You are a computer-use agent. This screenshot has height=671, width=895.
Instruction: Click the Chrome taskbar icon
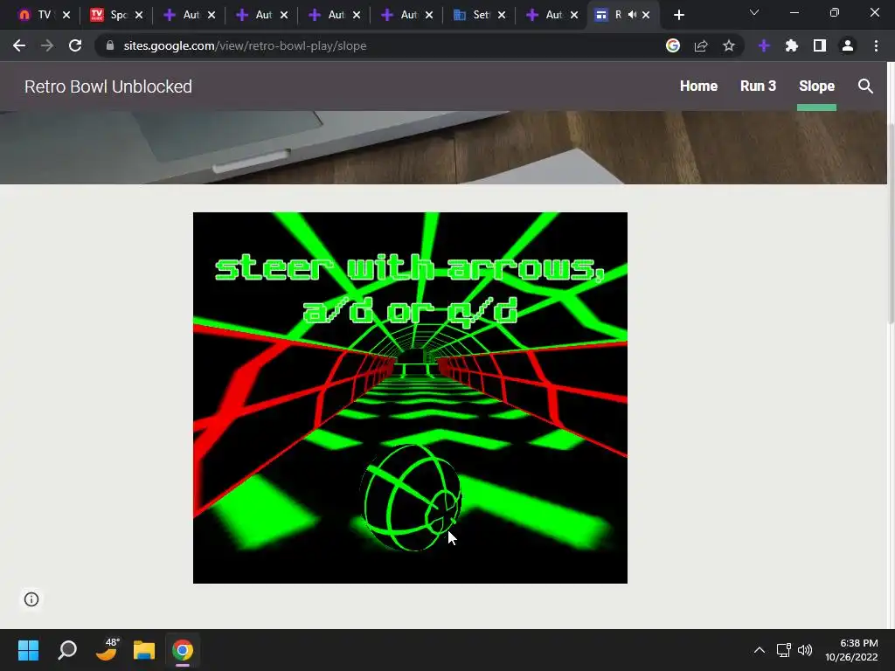tap(183, 650)
